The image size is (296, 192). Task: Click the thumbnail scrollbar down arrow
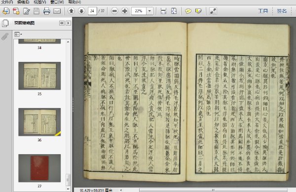click(x=68, y=189)
